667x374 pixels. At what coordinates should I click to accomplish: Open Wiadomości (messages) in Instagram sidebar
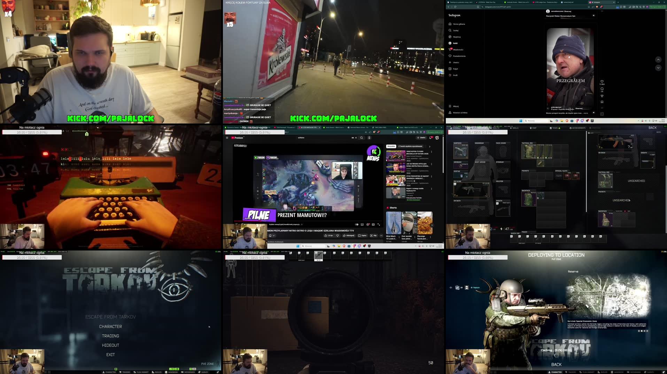[x=450, y=49]
